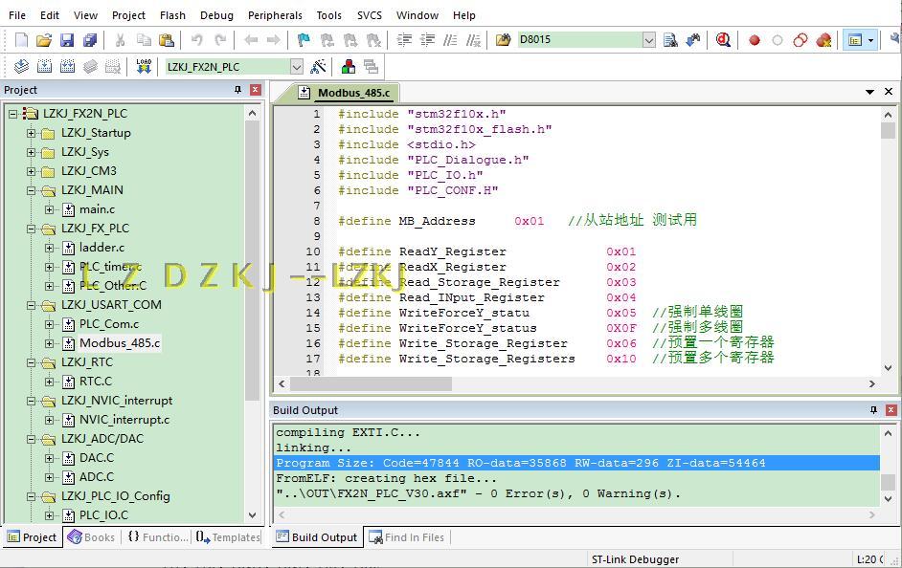The width and height of the screenshot is (902, 568).
Task: Unindent selected lines icon
Action: click(427, 39)
